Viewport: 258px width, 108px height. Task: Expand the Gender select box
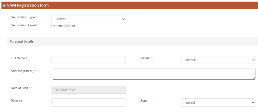coord(218,60)
